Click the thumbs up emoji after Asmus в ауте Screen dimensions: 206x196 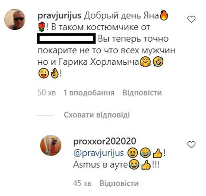(x=146, y=165)
